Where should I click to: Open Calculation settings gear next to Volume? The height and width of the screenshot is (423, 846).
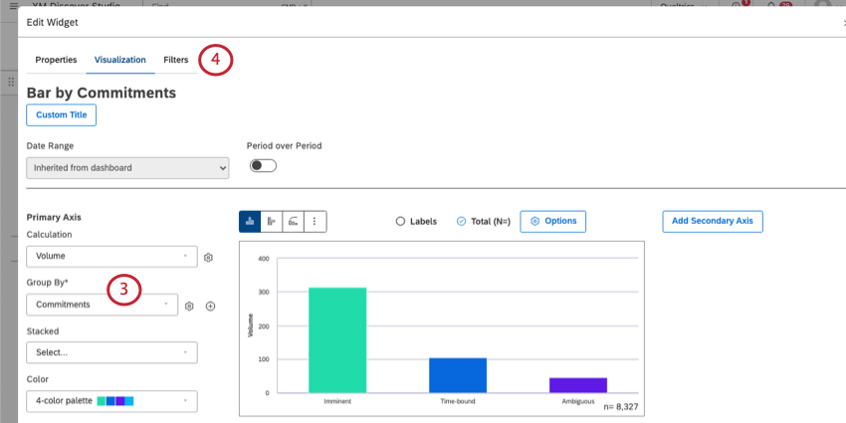pyautogui.click(x=208, y=258)
